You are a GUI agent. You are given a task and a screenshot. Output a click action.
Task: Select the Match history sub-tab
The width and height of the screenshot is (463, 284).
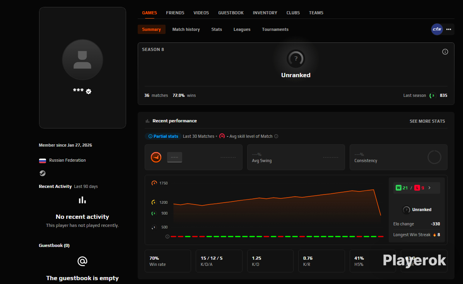point(186,29)
